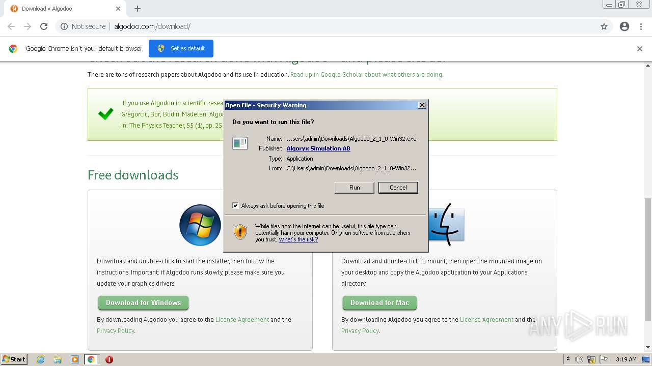Cancel the Open File security warning
The height and width of the screenshot is (366, 652).
coord(398,188)
